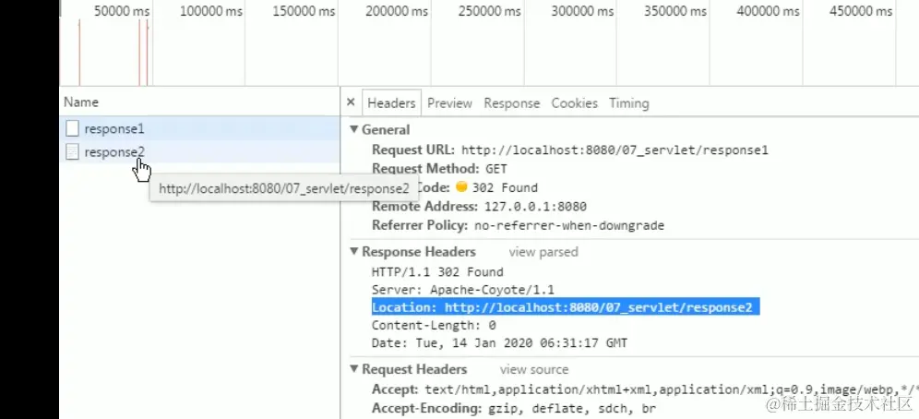Click the Accept-Encoding header line
This screenshot has width=919, height=419.
click(x=514, y=408)
